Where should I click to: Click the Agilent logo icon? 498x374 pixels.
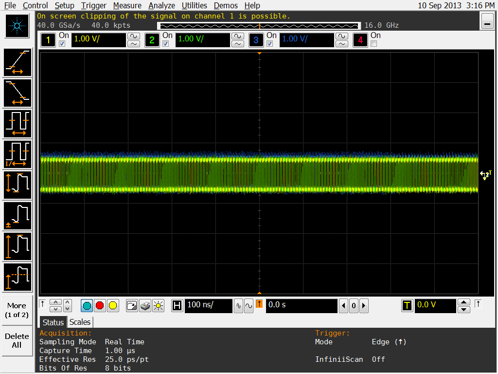pyautogui.click(x=18, y=26)
